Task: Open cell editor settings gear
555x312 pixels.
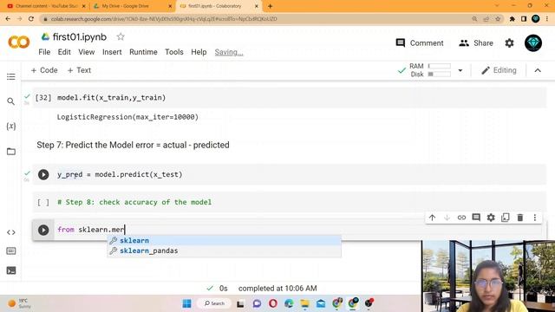Action: (491, 218)
